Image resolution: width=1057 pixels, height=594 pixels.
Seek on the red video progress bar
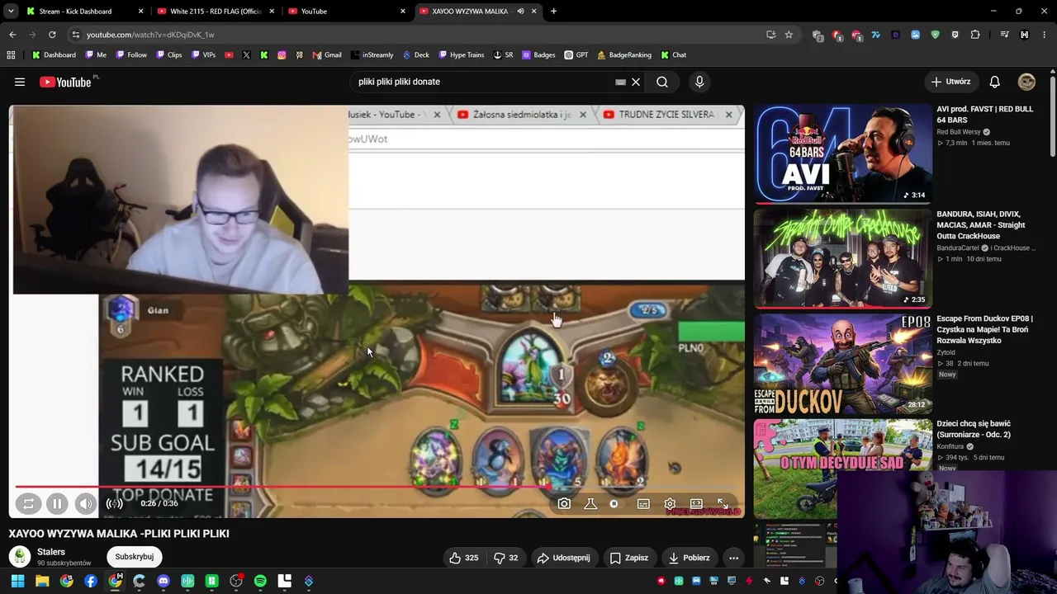(x=378, y=487)
